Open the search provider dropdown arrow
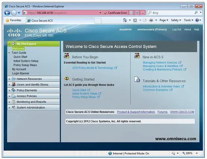207x159 pixels. pyautogui.click(x=200, y=13)
